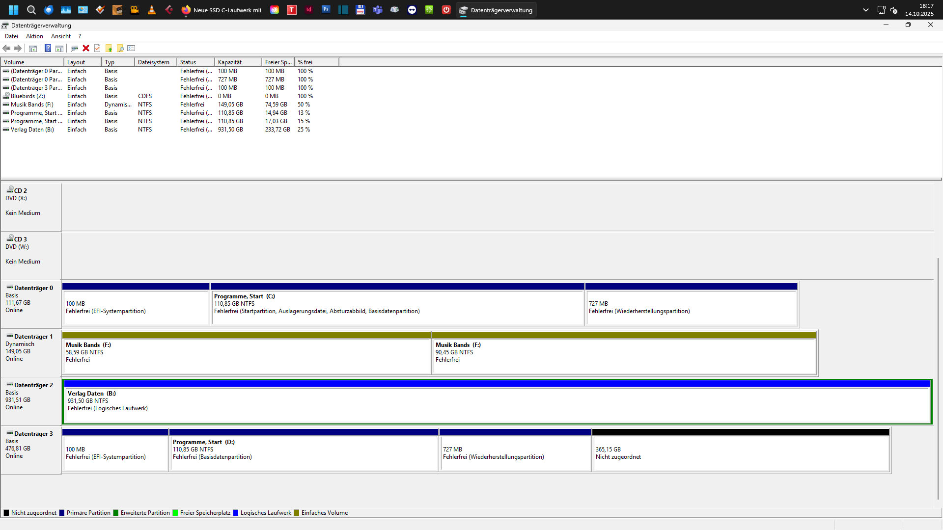Open the Datei menu
This screenshot has width=943, height=530.
pos(11,36)
